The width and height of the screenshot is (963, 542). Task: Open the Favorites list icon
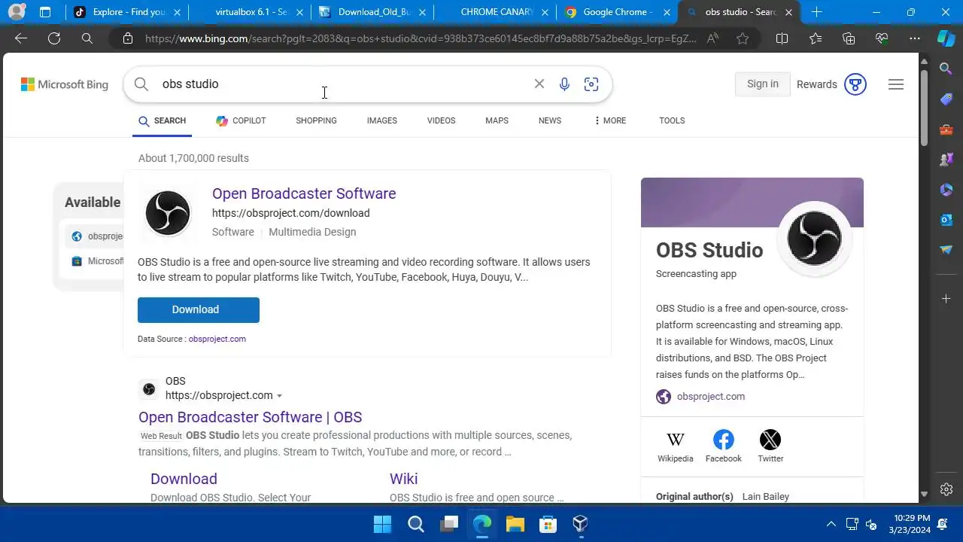pyautogui.click(x=816, y=38)
